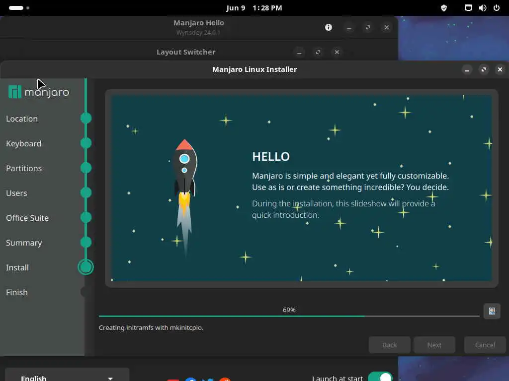The image size is (509, 381).
Task: Open the network tray icon
Action: (x=468, y=8)
